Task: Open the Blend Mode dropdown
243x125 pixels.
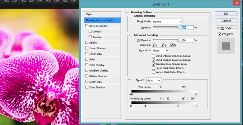Action: 167,21
